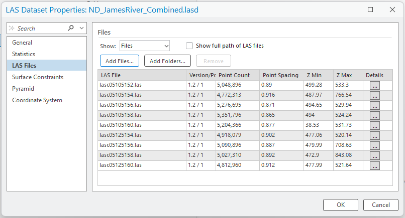Maximize the LAS Dataset Properties dialog
The width and height of the screenshot is (405, 218).
click(x=370, y=10)
